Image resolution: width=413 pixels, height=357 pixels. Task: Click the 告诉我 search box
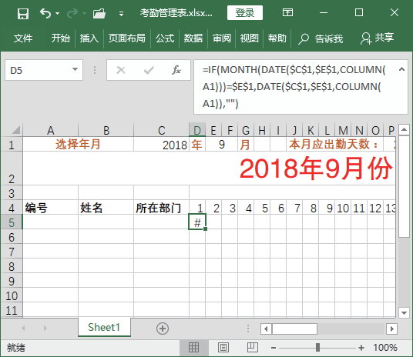pos(321,39)
